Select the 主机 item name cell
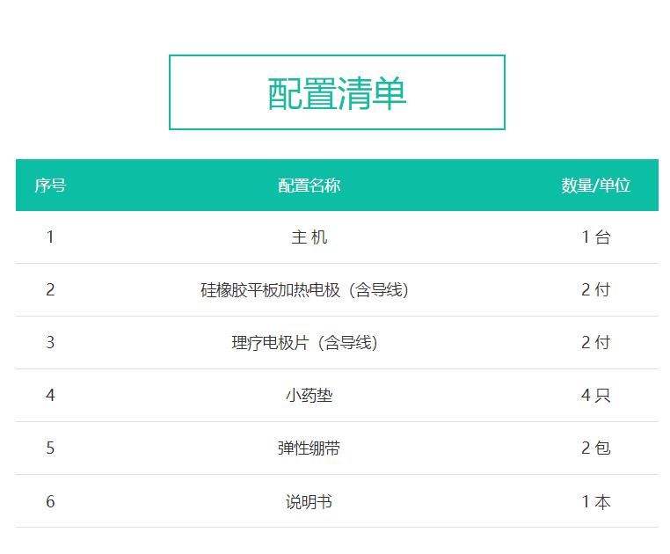Viewport: 670px width, 554px height. tap(309, 237)
